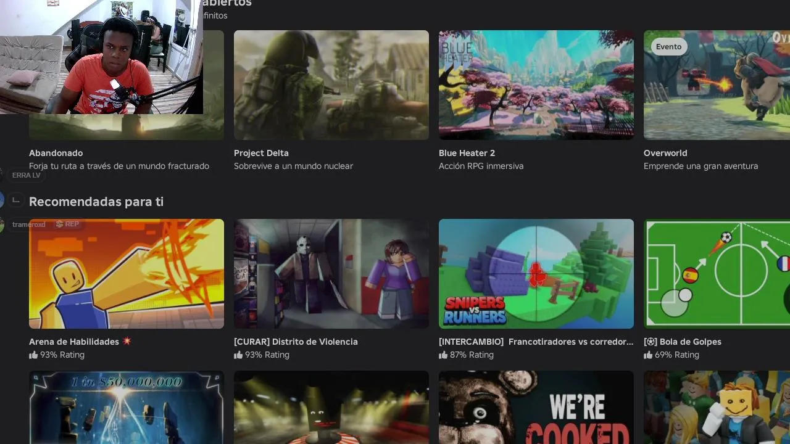
Task: Click the Blue Heater 2 title
Action: coord(467,153)
